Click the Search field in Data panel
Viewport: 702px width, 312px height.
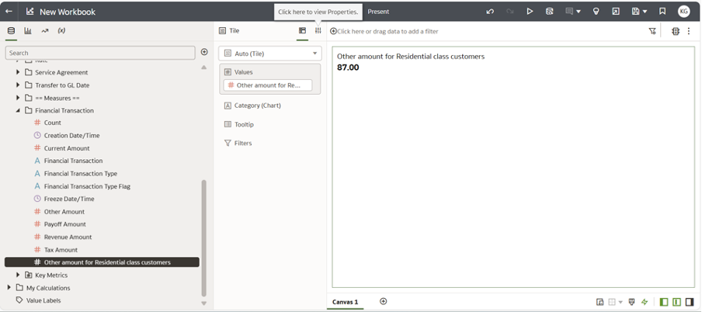pyautogui.click(x=99, y=53)
